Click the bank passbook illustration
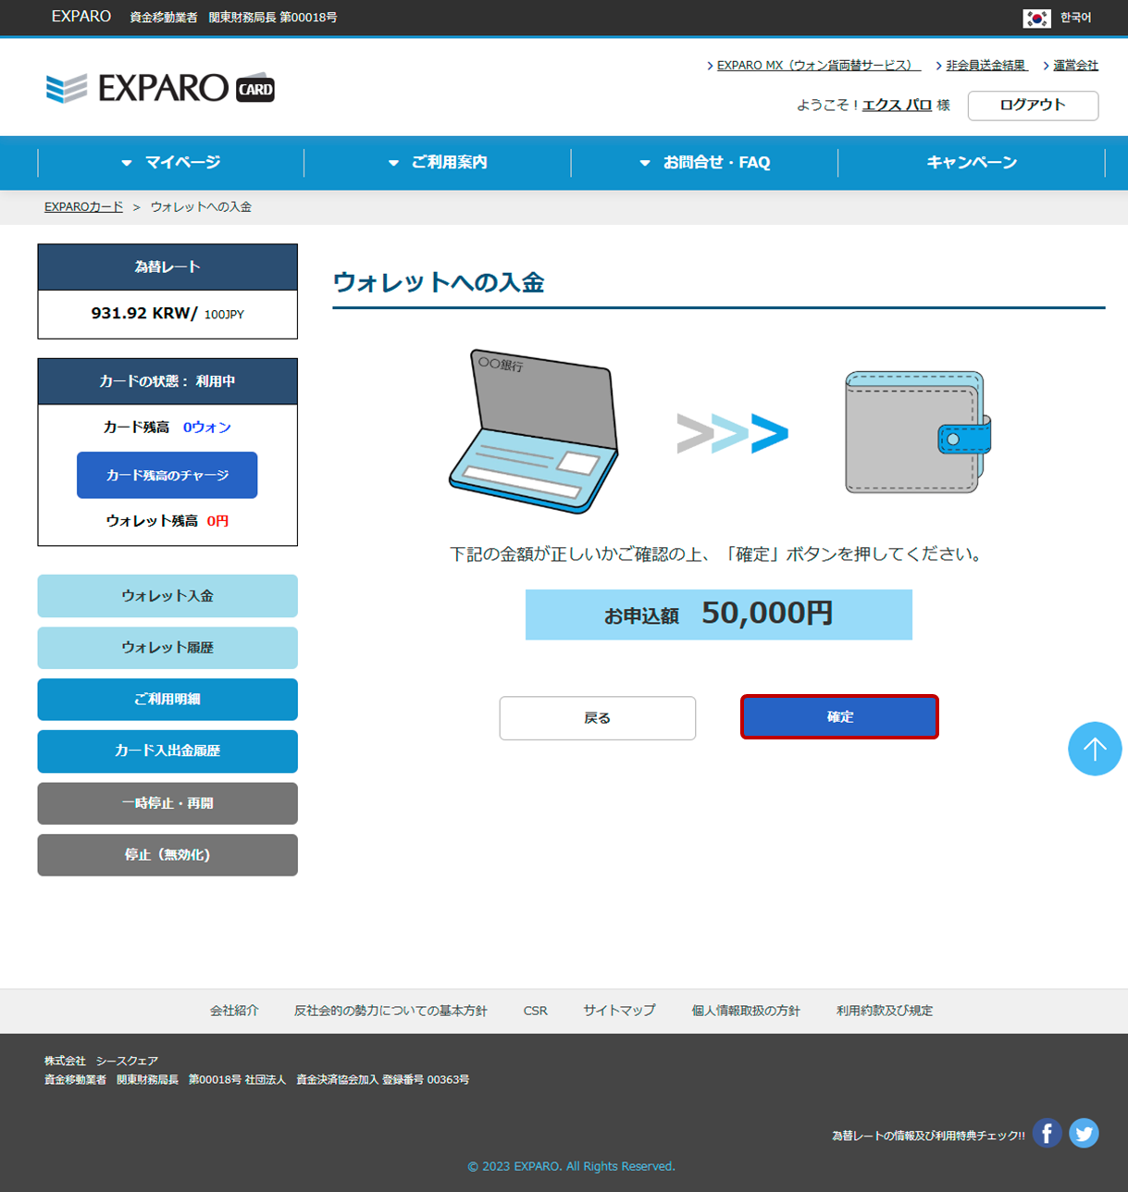Viewport: 1128px width, 1192px height. tap(533, 431)
